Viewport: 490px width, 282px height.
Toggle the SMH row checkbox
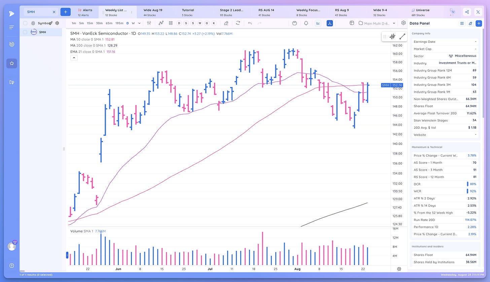click(x=25, y=32)
